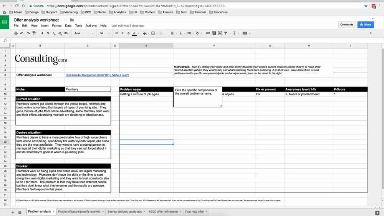Open the Arial font dropdown

click(x=84, y=33)
